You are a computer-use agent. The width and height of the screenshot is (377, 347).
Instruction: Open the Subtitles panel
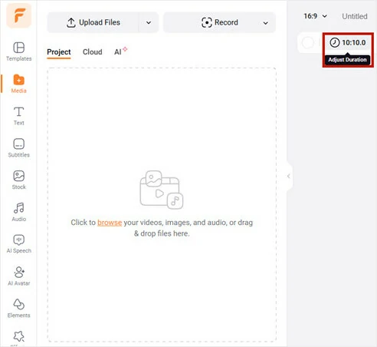pos(18,148)
